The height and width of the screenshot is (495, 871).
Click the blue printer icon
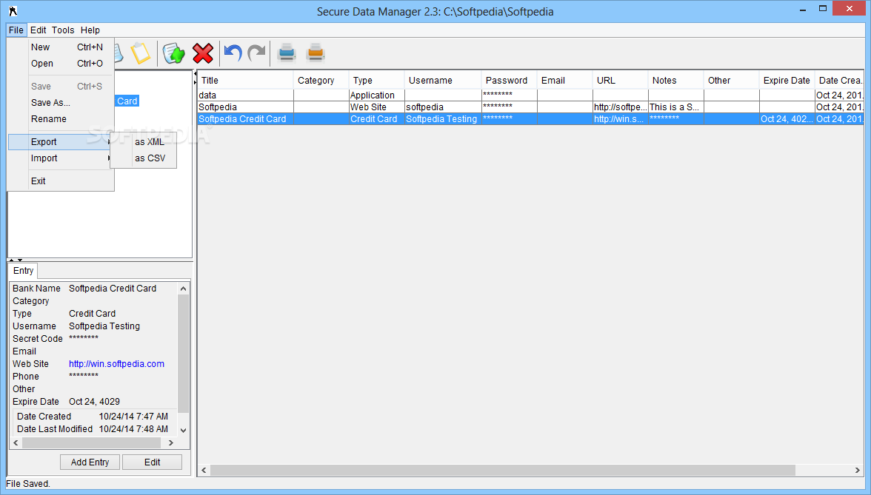(x=287, y=53)
